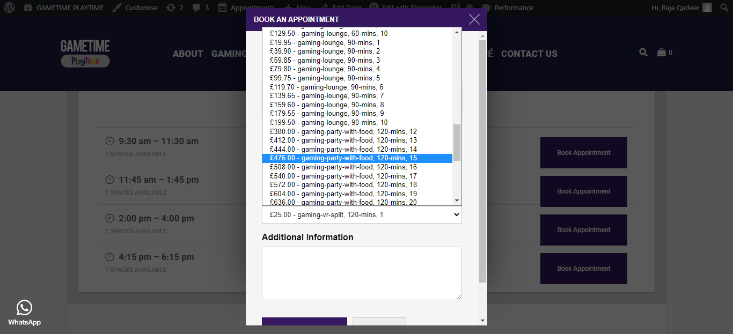Open the Performance admin bar menu

(514, 8)
